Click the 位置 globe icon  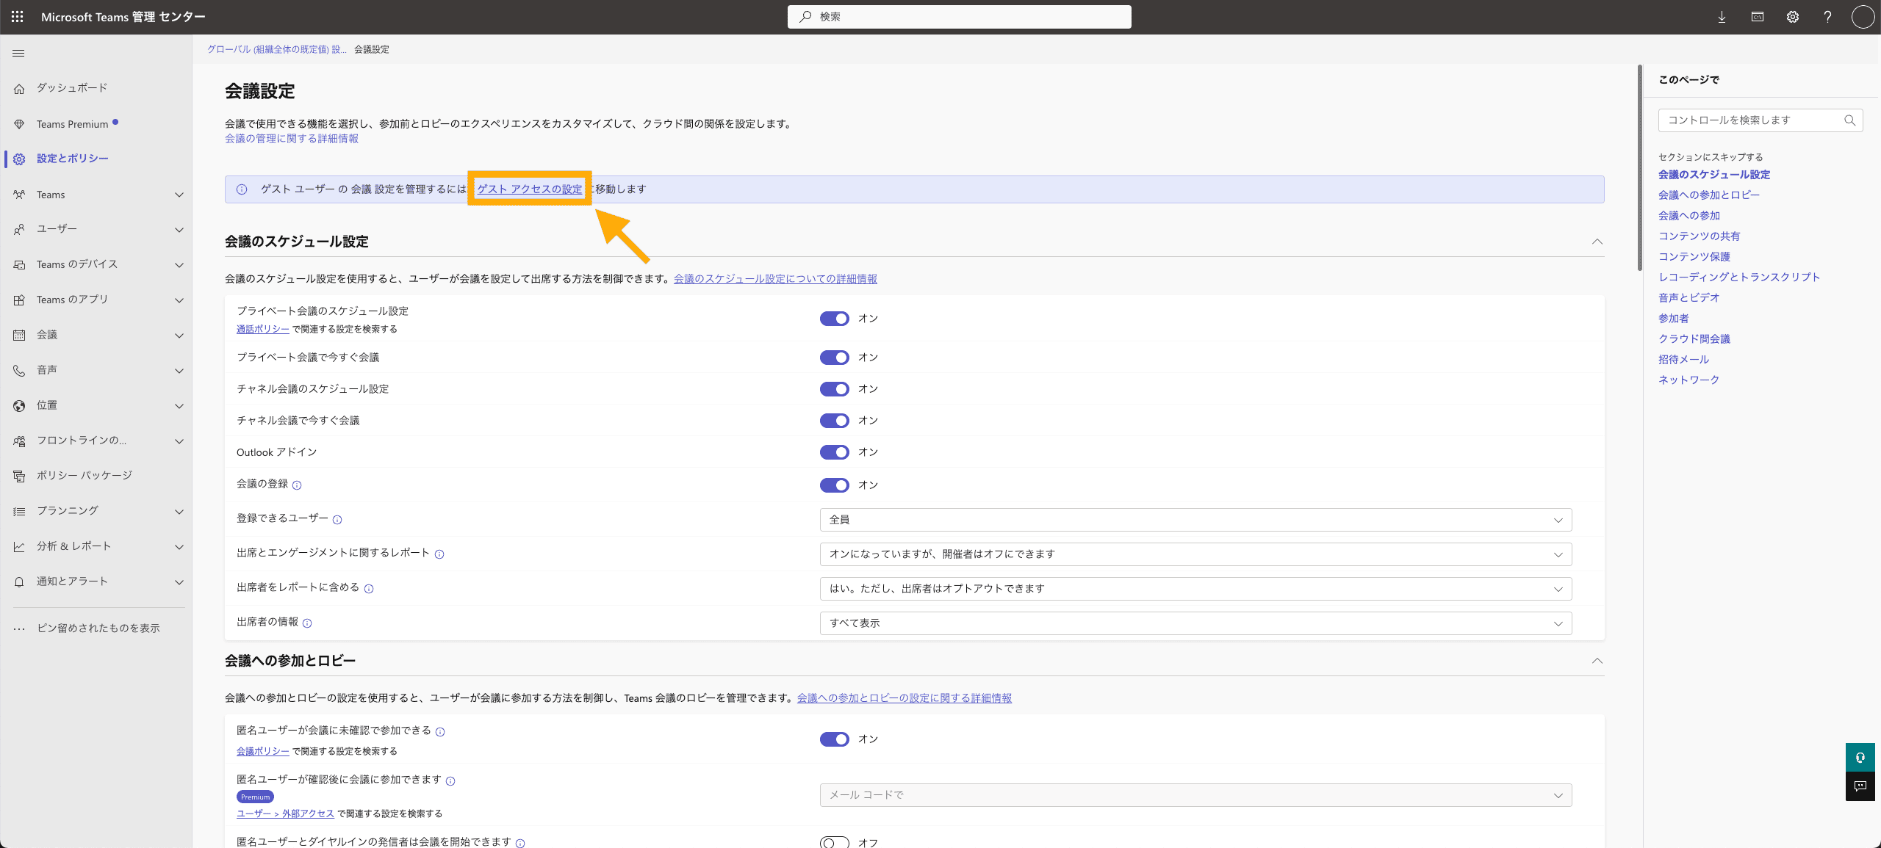click(19, 405)
